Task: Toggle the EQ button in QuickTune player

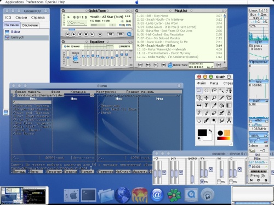Action: tap(122, 25)
